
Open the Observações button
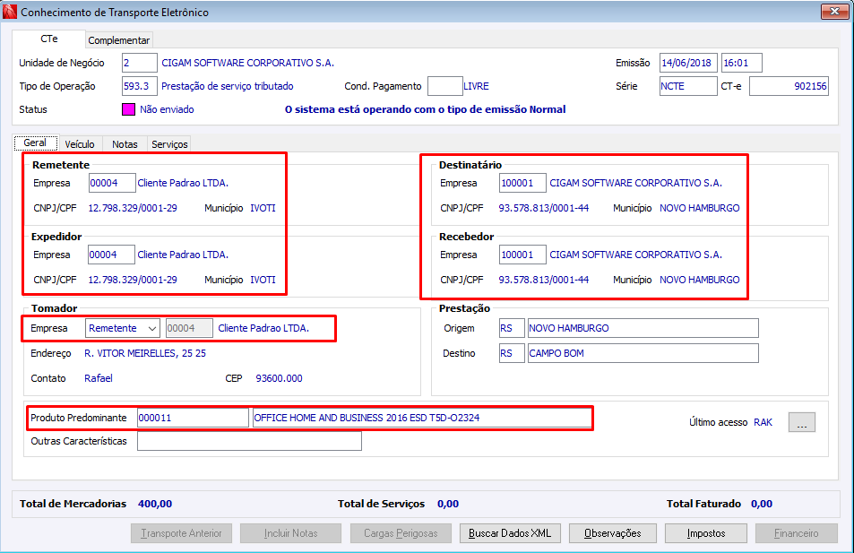(613, 533)
